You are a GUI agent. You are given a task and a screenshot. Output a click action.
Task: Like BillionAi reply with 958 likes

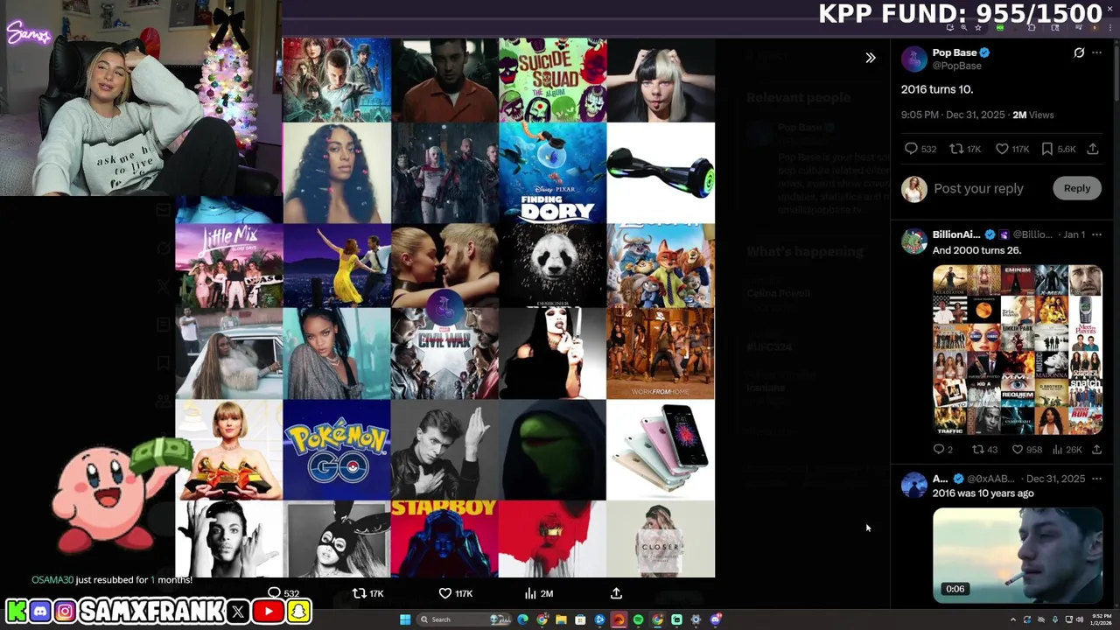[x=1018, y=449]
